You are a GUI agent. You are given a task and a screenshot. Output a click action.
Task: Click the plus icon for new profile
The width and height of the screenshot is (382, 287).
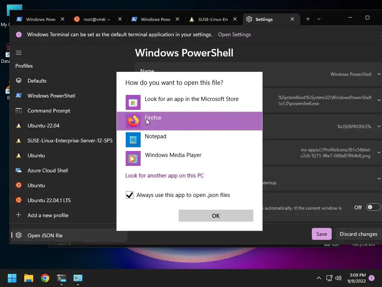(x=19, y=215)
